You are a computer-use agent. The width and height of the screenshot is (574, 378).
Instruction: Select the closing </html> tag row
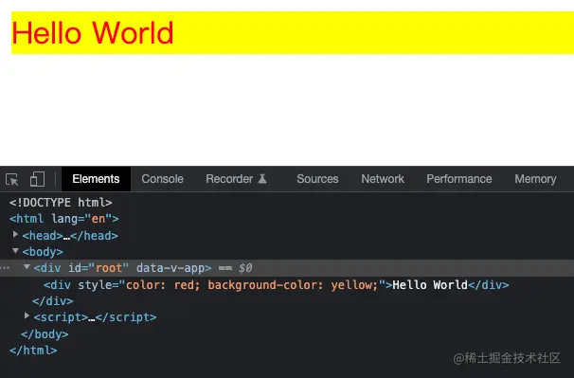click(x=33, y=351)
